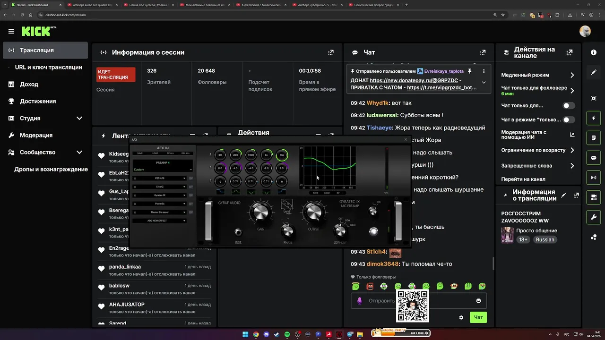The image size is (605, 340).
Task: Open the ADD NEW EFFECT dropdown
Action: coord(159,221)
